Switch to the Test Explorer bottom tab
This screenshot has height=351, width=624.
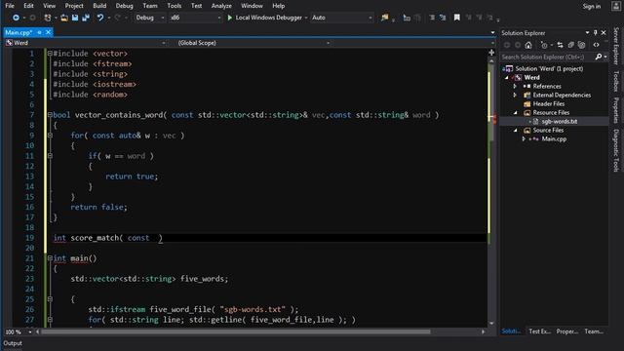tap(539, 331)
